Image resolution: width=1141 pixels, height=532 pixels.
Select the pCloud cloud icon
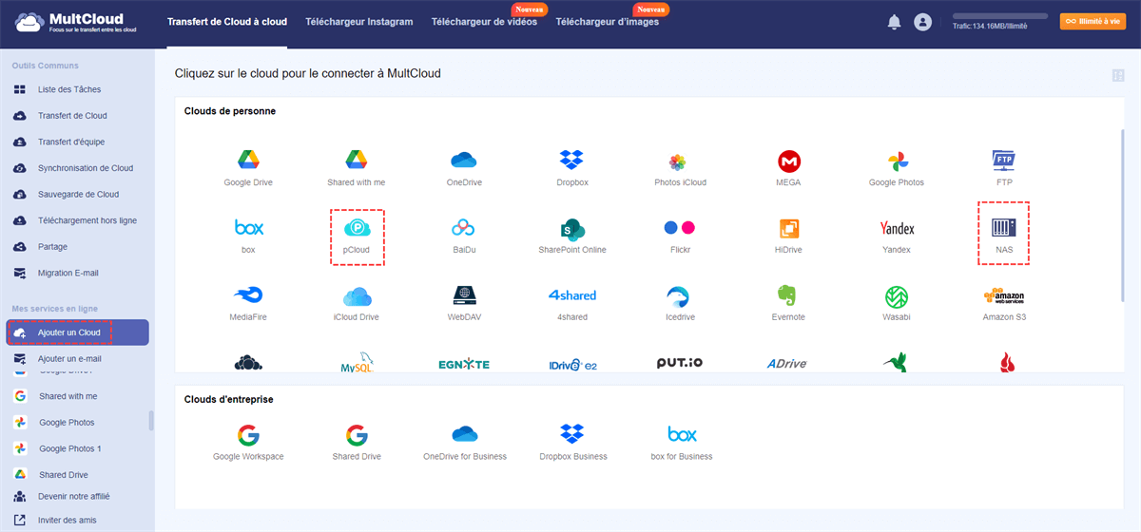[357, 229]
